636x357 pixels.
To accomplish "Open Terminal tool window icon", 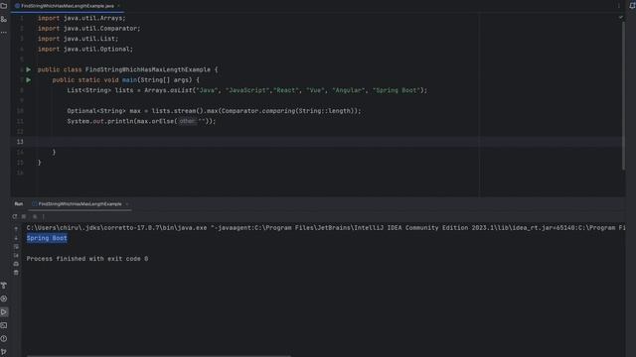I will click(x=4, y=325).
